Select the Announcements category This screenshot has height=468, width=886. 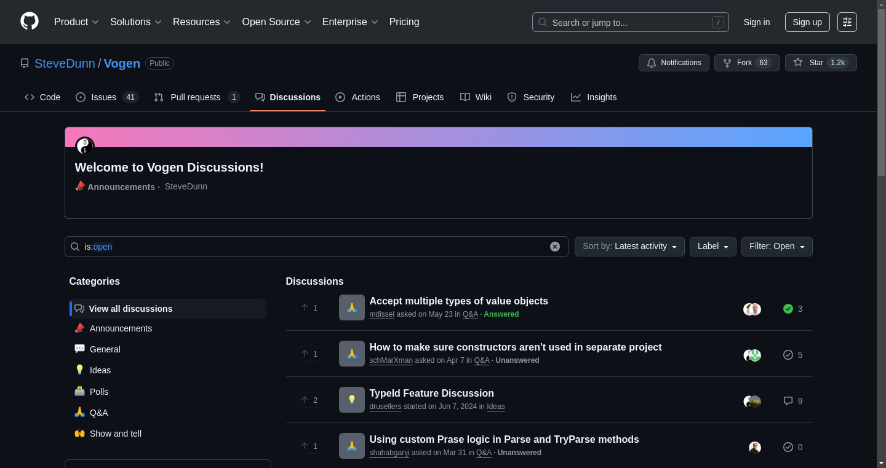pos(168,328)
